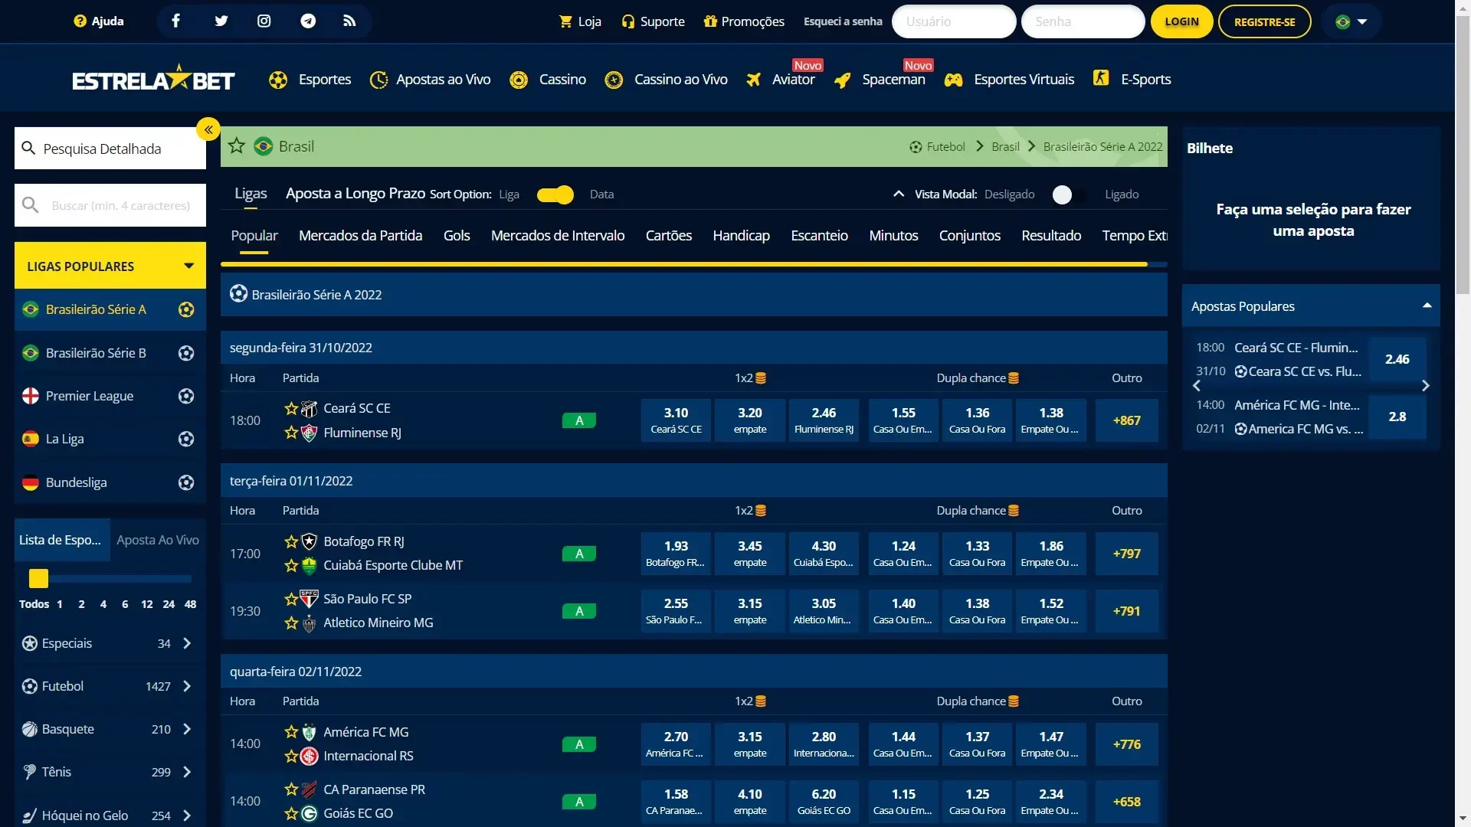
Task: Focus the Usuário username field
Action: 954,21
